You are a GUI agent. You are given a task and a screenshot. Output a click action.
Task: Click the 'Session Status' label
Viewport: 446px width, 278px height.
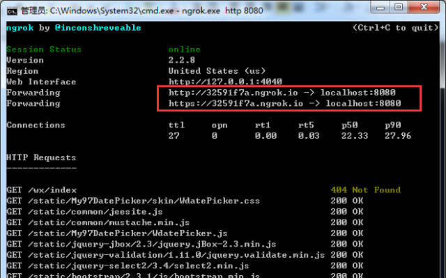pos(44,49)
